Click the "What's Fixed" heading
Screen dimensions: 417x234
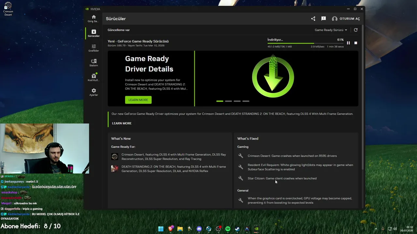click(248, 138)
